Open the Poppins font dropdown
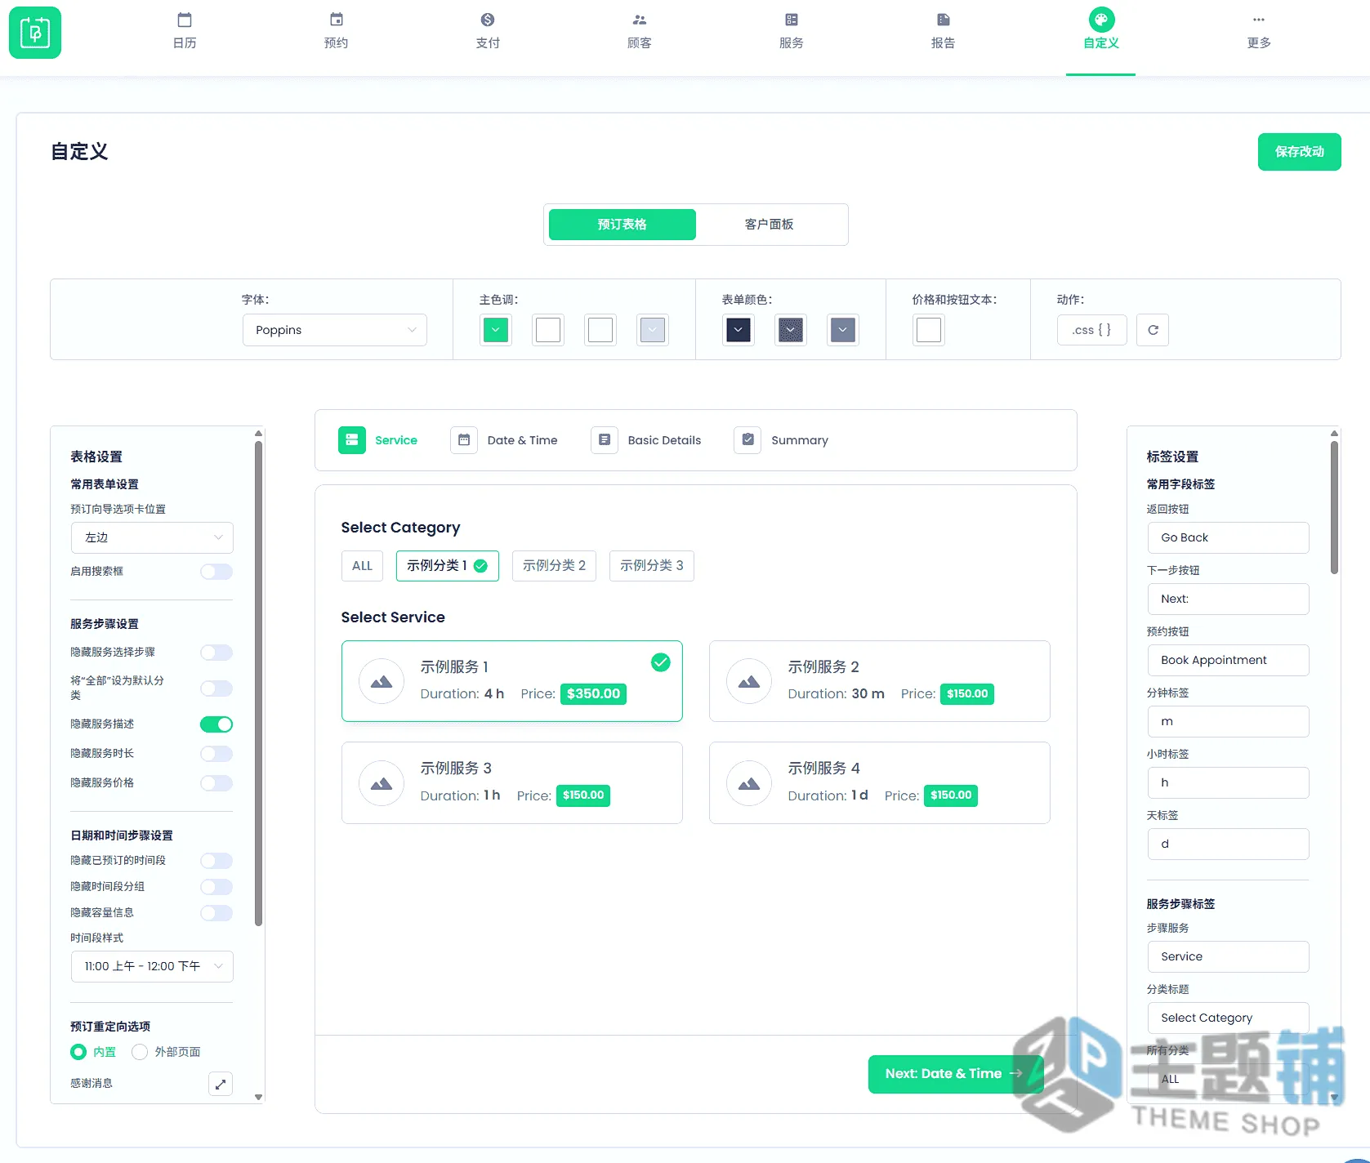The image size is (1370, 1163). click(x=335, y=330)
